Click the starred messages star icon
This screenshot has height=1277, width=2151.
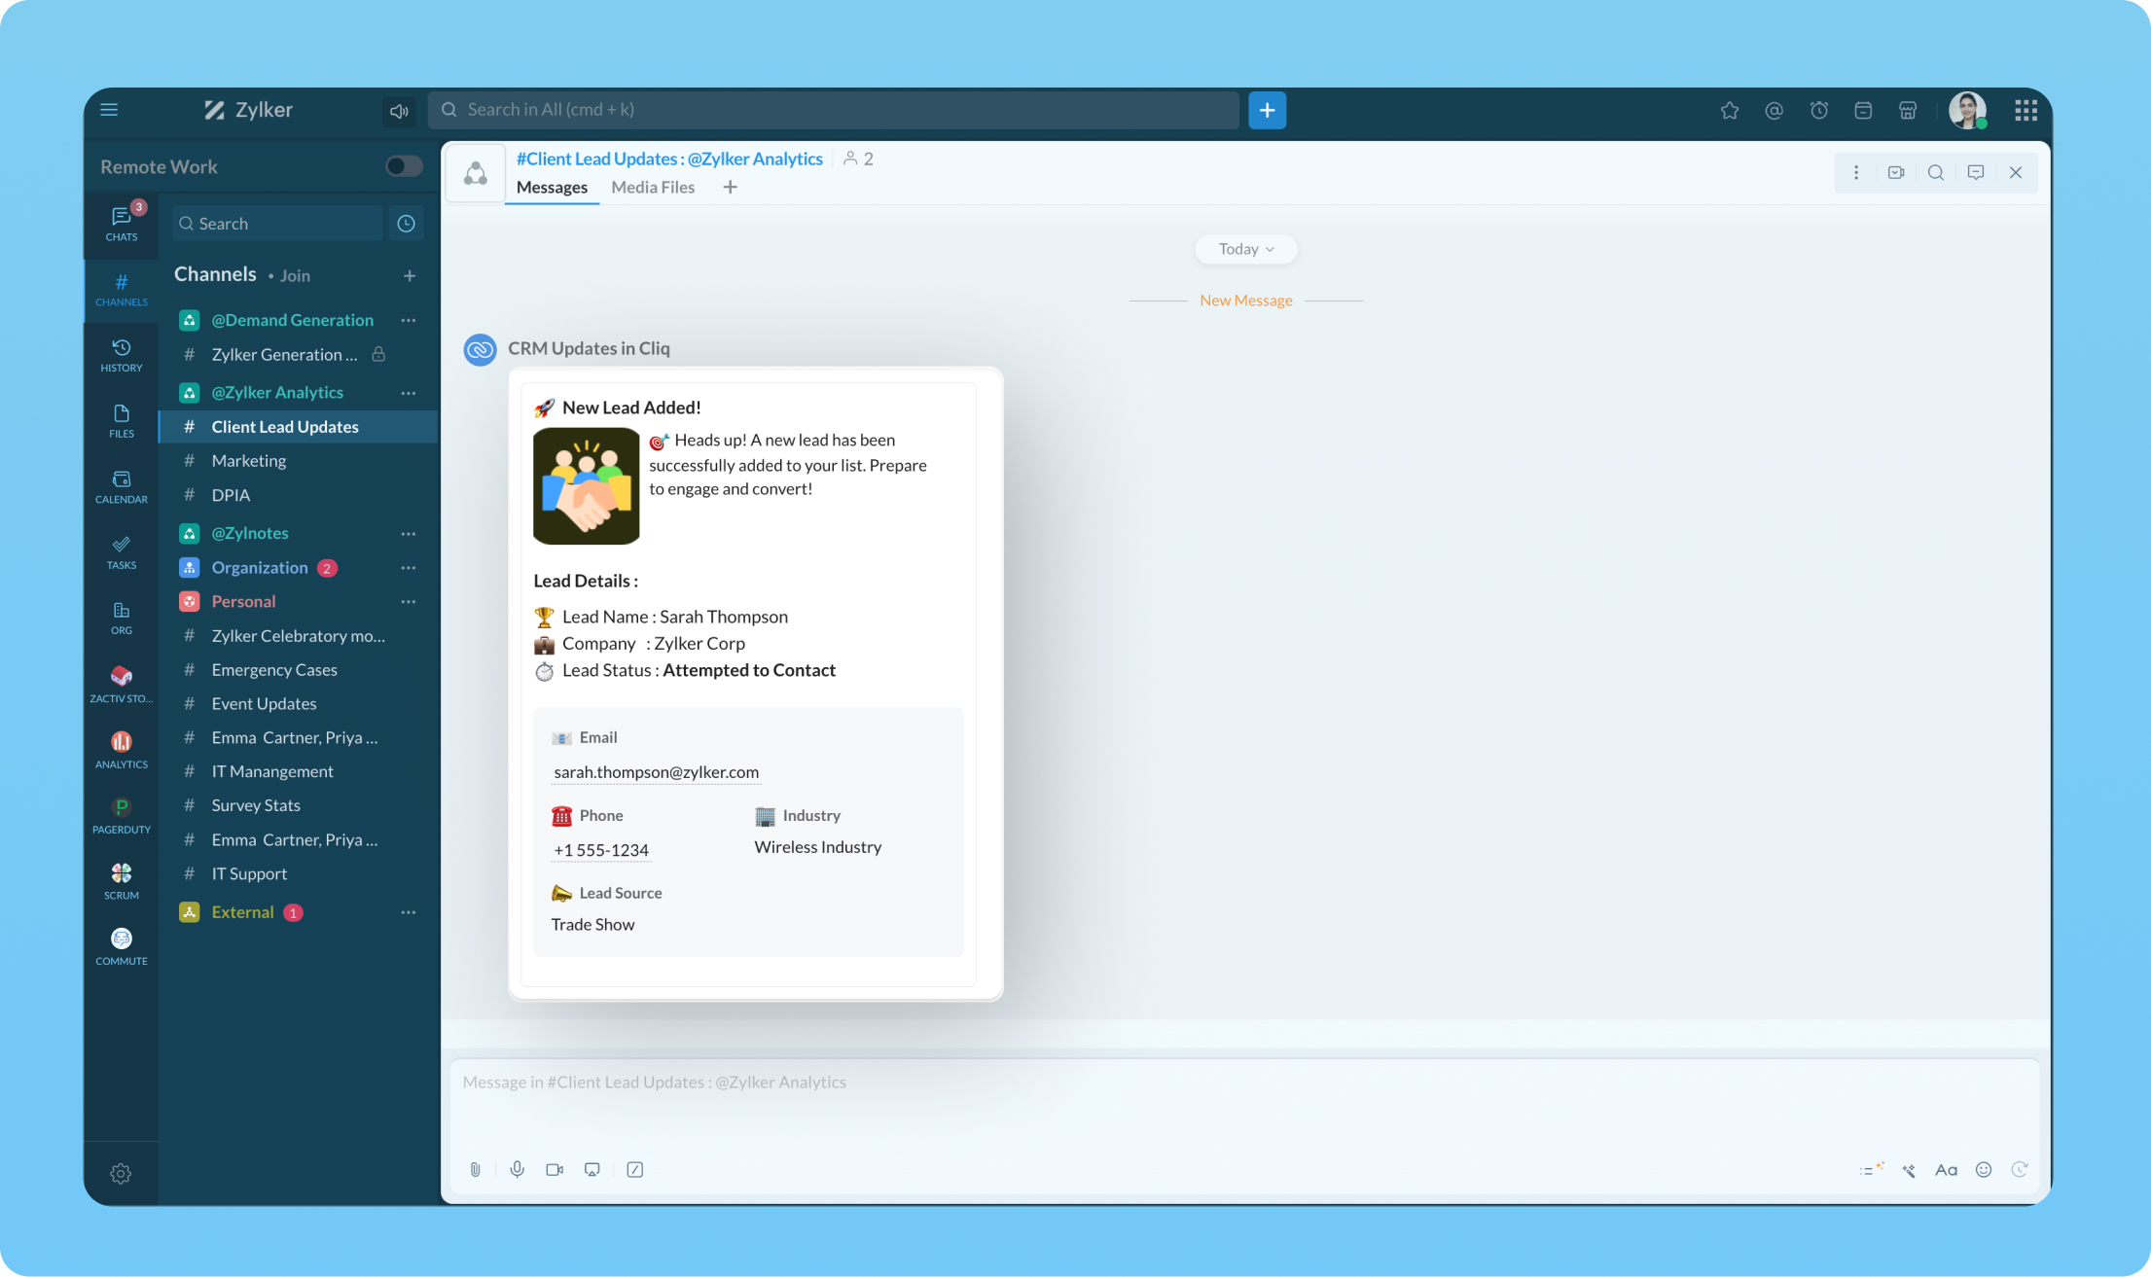pyautogui.click(x=1729, y=111)
